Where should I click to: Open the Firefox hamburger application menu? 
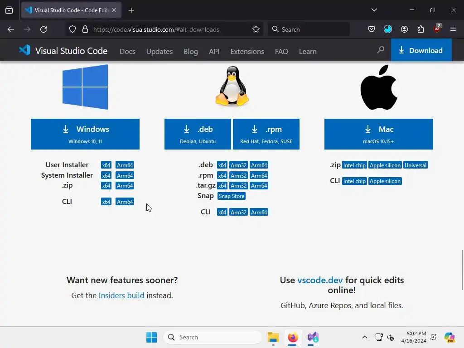453,29
